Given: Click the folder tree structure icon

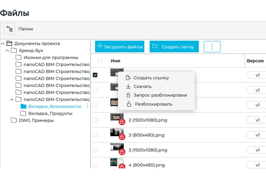Looking at the screenshot, I should [9, 29].
